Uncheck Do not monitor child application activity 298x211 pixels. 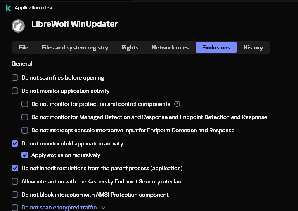(x=15, y=143)
